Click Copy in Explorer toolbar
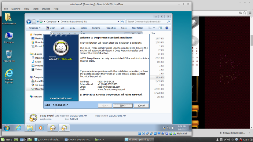The width and height of the screenshot is (253, 142). tap(72, 28)
